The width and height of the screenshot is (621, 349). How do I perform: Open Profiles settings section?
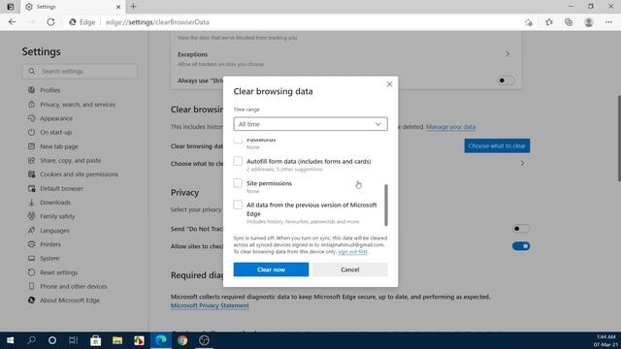[49, 90]
